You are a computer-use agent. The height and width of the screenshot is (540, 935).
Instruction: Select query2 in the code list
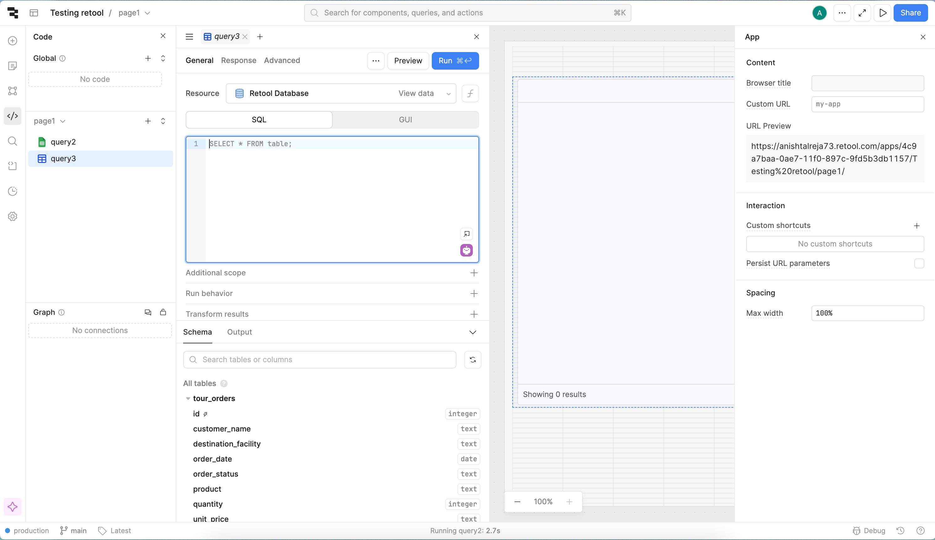[100, 142]
